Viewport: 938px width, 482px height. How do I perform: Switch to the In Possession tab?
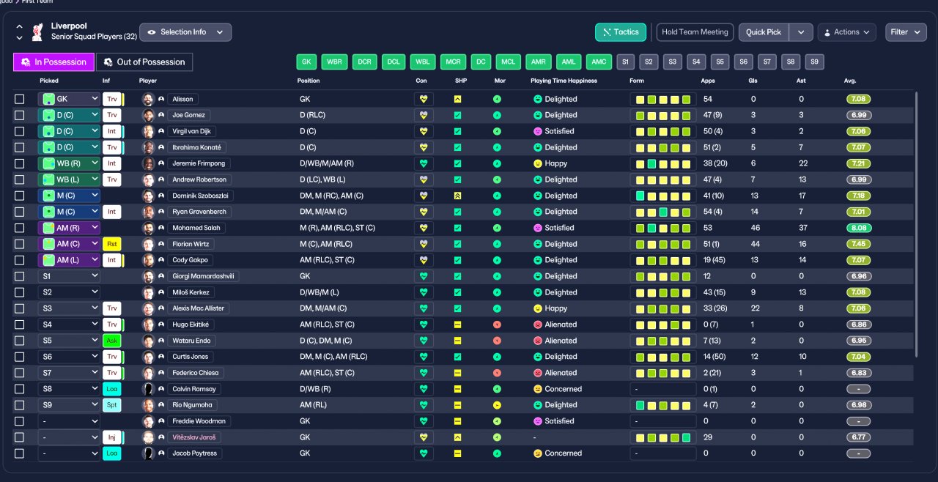point(53,62)
